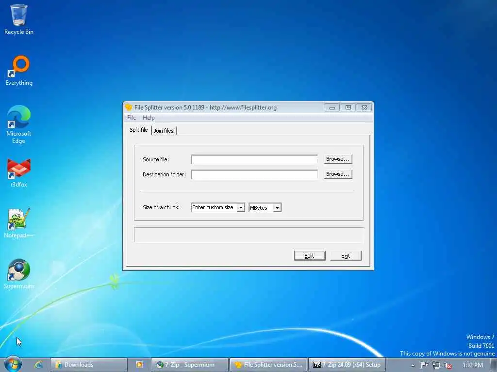Select the Microsoft Edge desktop shortcut
This screenshot has height=372, width=497.
[x=19, y=124]
